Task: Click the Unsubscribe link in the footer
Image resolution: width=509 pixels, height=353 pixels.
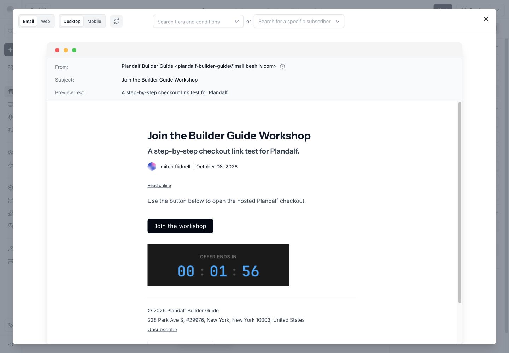Action: click(162, 329)
